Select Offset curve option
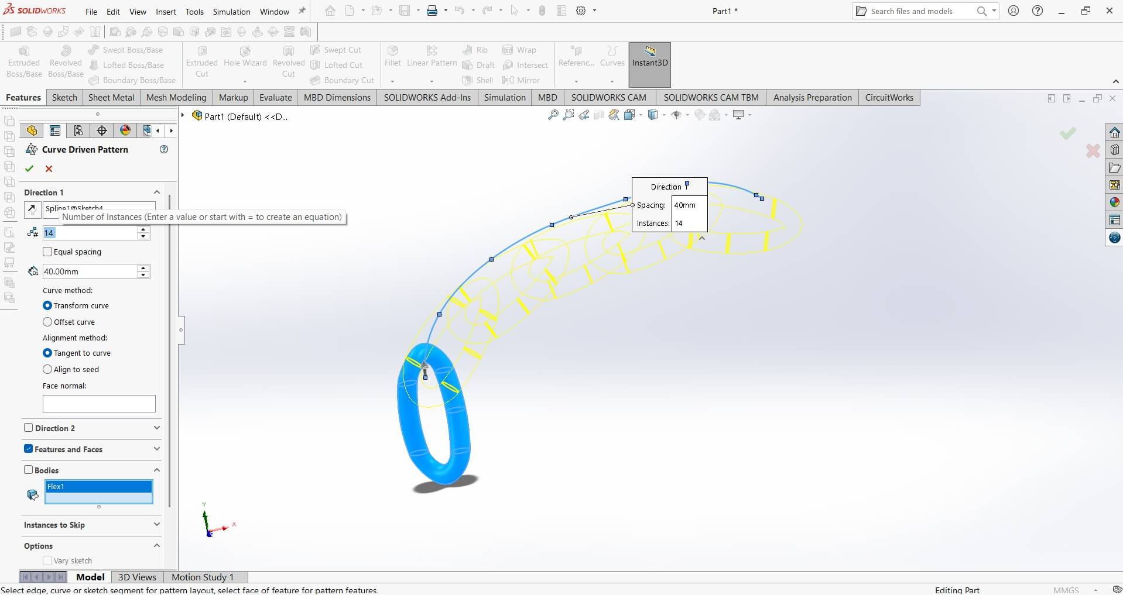The width and height of the screenshot is (1123, 595). click(47, 322)
